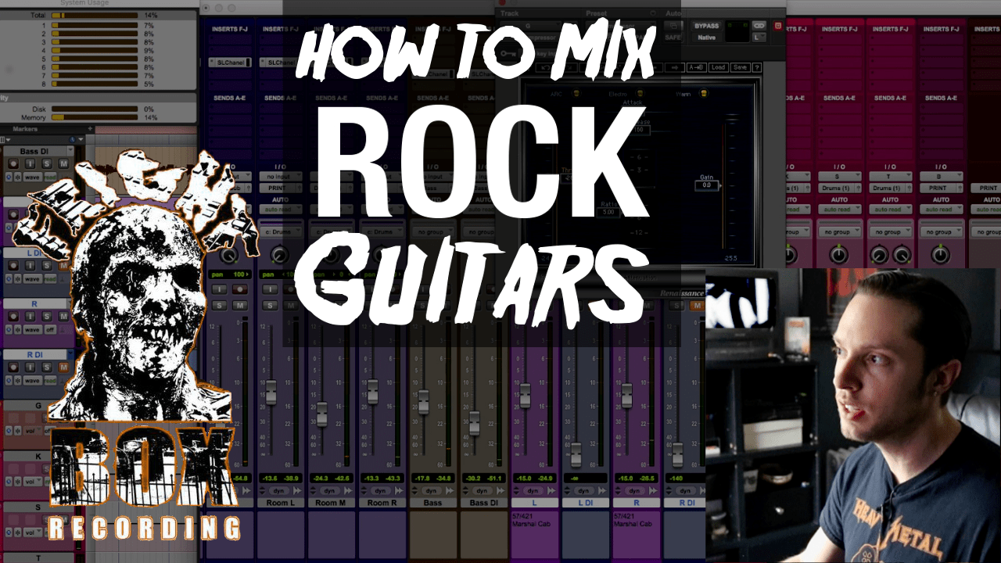Viewport: 1001px width, 563px height.
Task: Click the help question mark icon in the plugin toolbar
Action: (756, 66)
